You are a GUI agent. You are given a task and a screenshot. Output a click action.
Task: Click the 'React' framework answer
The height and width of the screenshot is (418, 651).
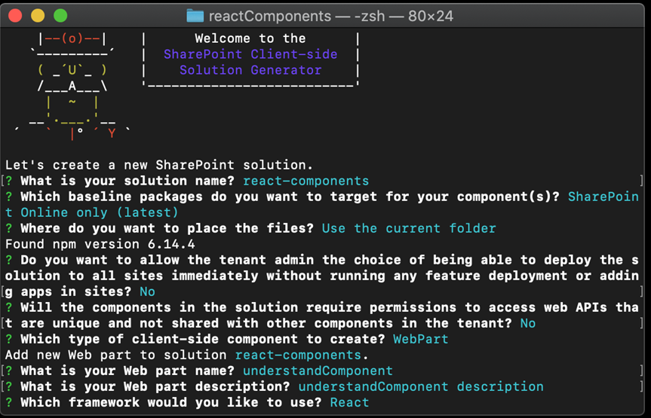point(349,403)
